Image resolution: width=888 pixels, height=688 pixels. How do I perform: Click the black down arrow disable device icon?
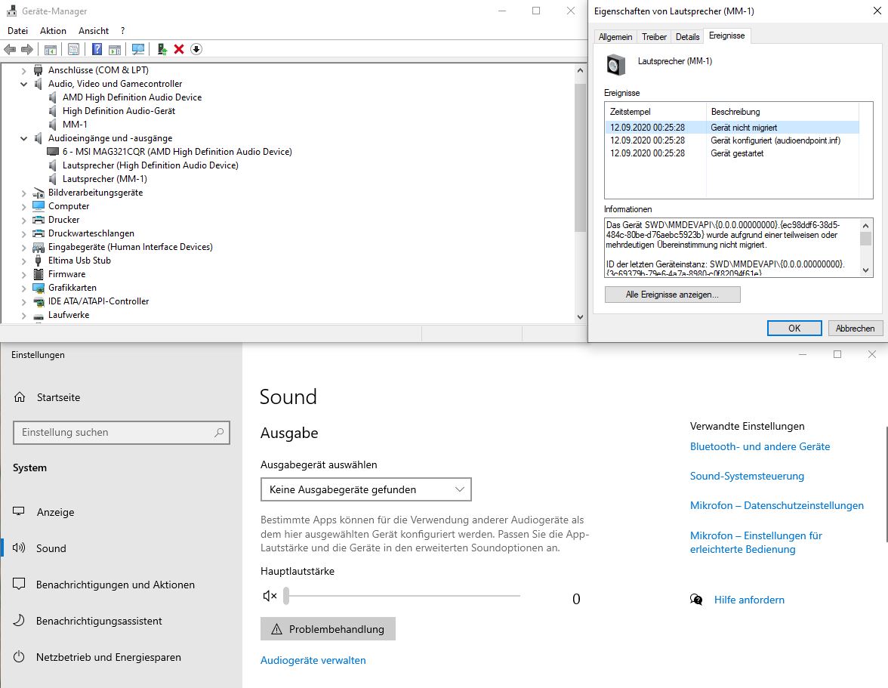tap(196, 49)
